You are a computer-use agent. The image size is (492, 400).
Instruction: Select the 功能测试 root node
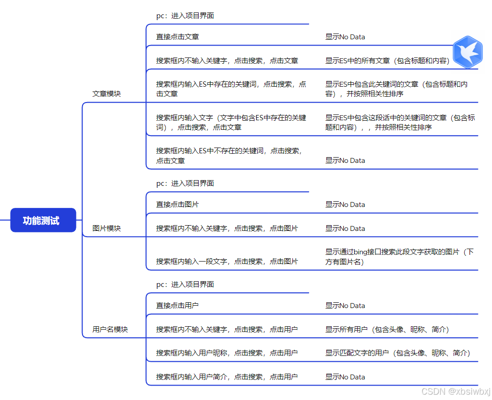coord(43,220)
